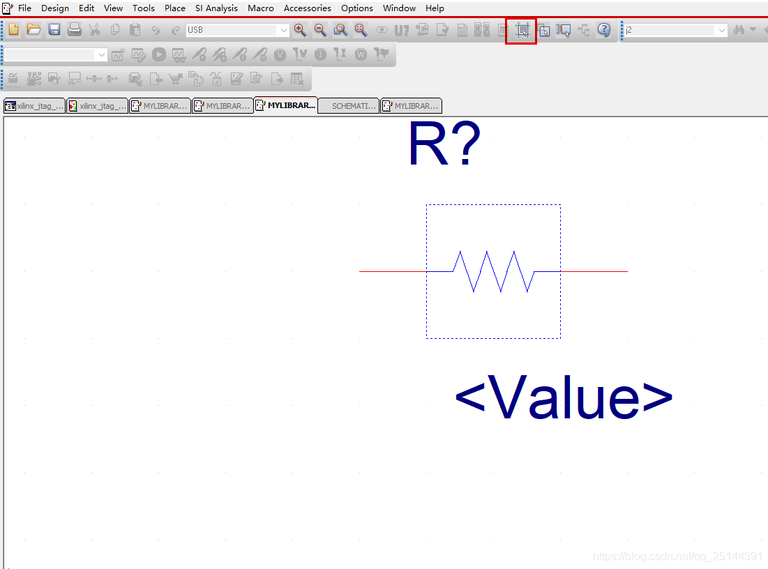This screenshot has width=768, height=569.
Task: Toggle drag connected object mode
Action: pyautogui.click(x=564, y=30)
